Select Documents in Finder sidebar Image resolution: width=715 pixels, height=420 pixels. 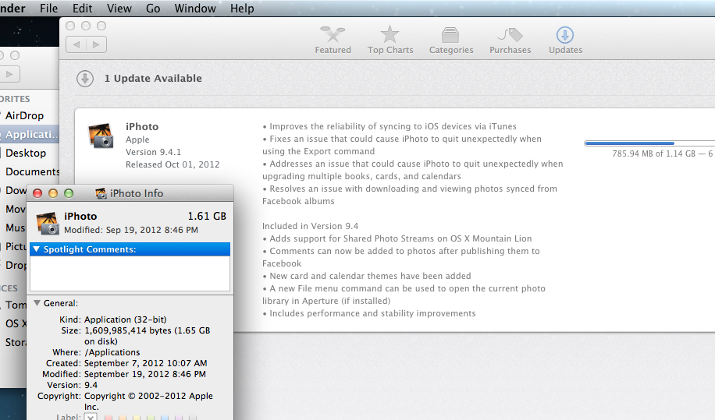[32, 171]
